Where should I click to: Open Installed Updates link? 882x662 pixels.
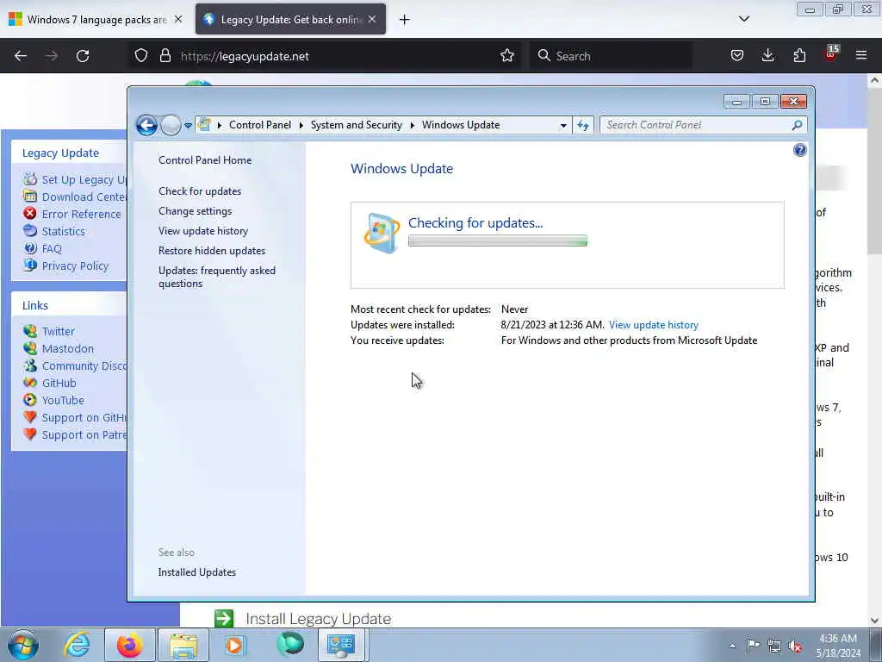197,572
